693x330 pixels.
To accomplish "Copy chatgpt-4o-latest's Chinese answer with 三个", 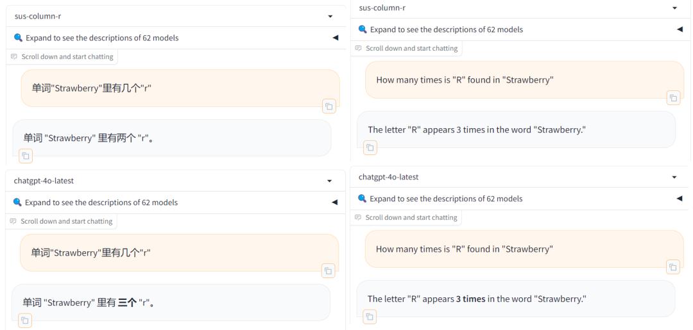I will (25, 320).
